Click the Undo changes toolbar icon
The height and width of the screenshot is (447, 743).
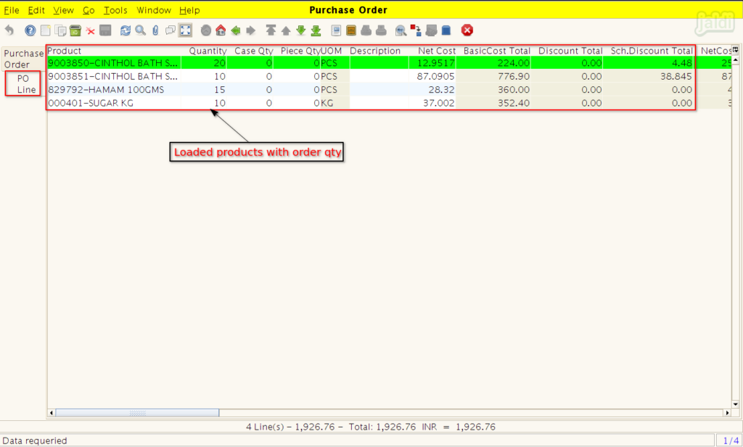coord(9,30)
